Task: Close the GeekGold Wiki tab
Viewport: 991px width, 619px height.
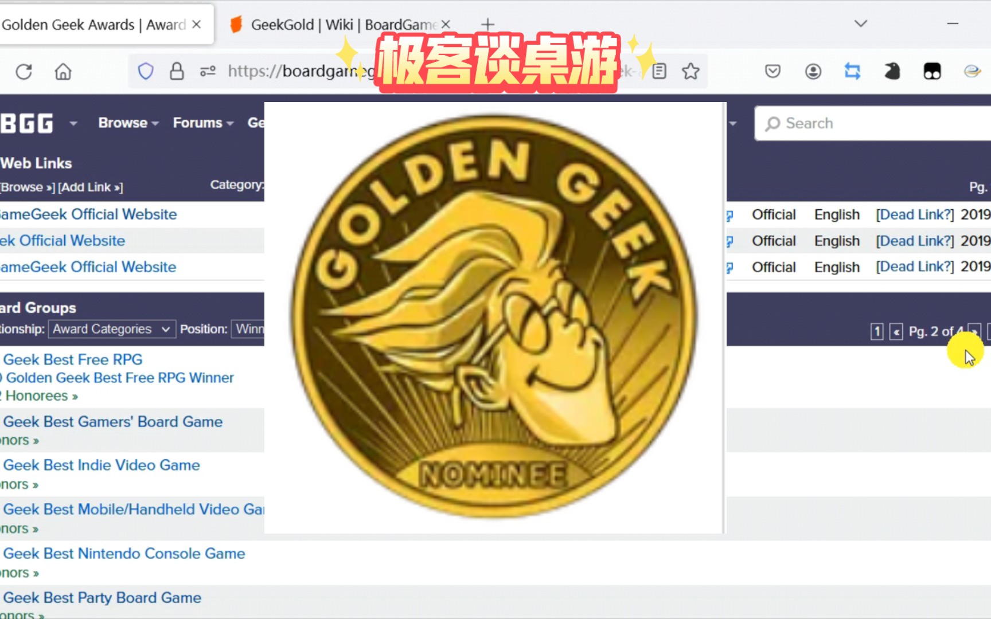Action: (446, 25)
